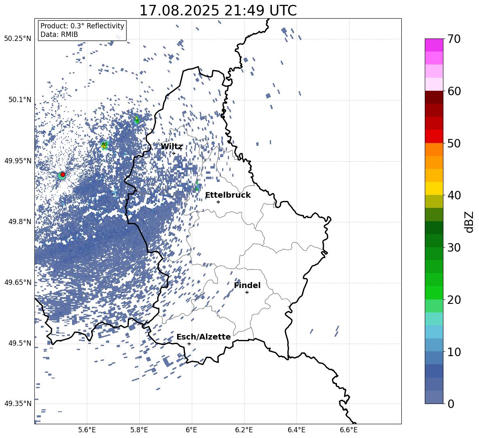The height and width of the screenshot is (438, 479).
Task: Click the 10 value on colorbar
Action: click(x=454, y=352)
